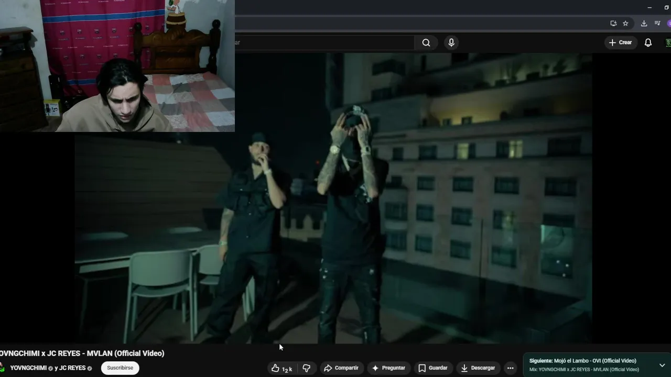The width and height of the screenshot is (671, 377).
Task: Click the Preguntar button
Action: pos(388,368)
